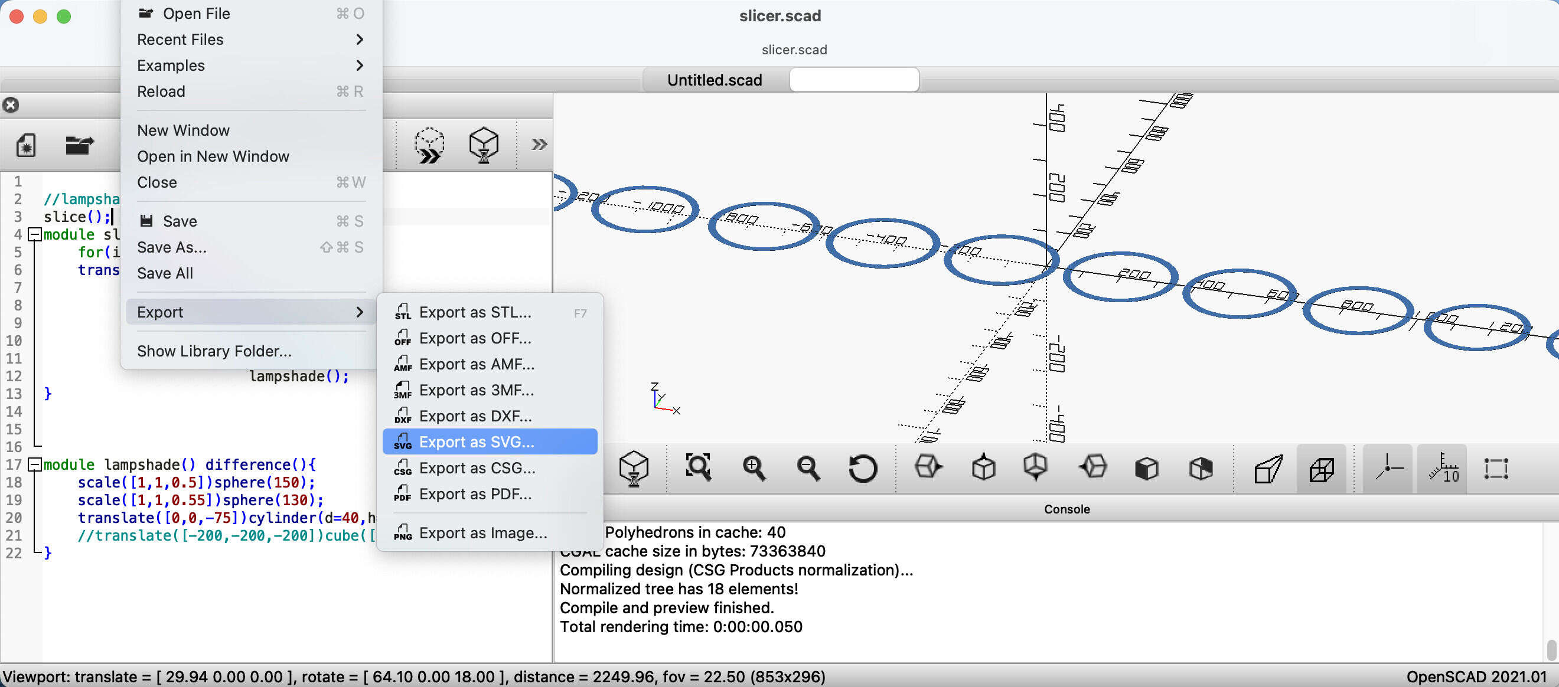Click the 'lampshade();' call on line 12
Screen dimensions: 1559x687
pos(299,376)
